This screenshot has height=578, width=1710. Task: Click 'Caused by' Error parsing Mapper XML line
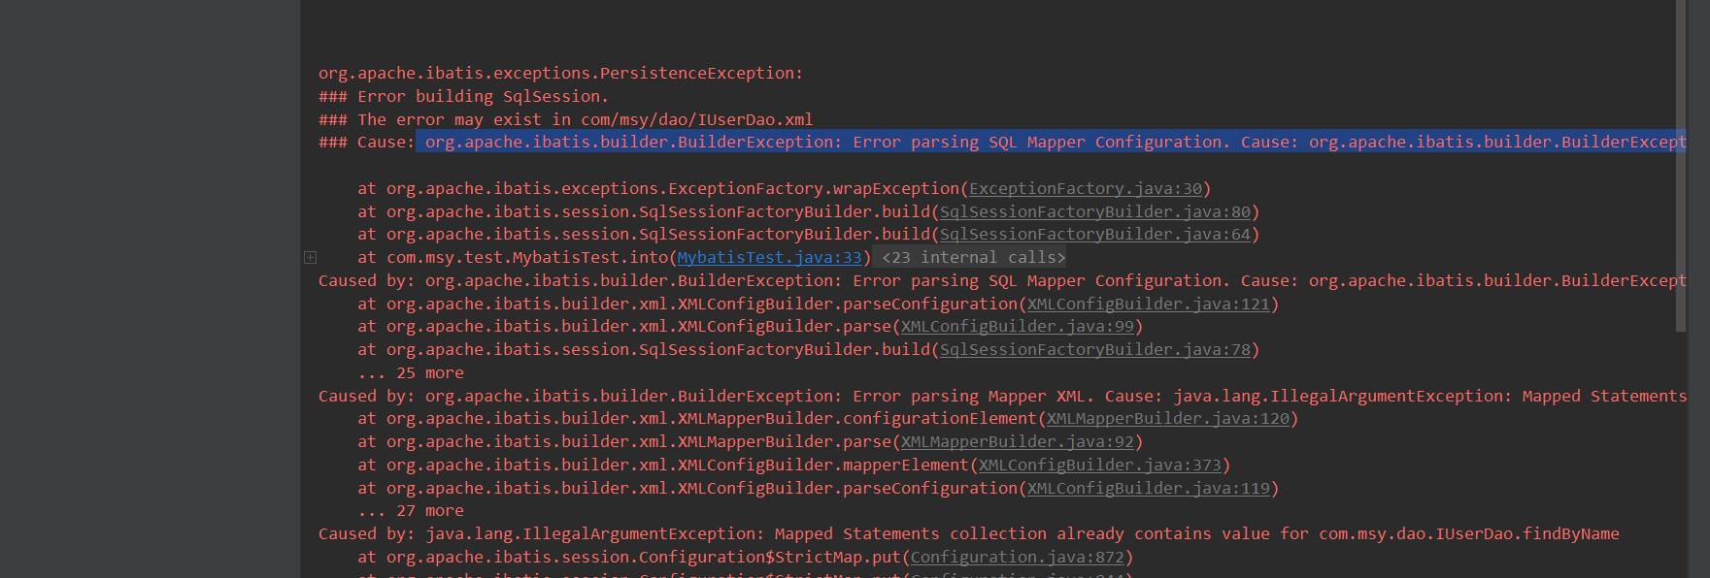[x=1002, y=396]
